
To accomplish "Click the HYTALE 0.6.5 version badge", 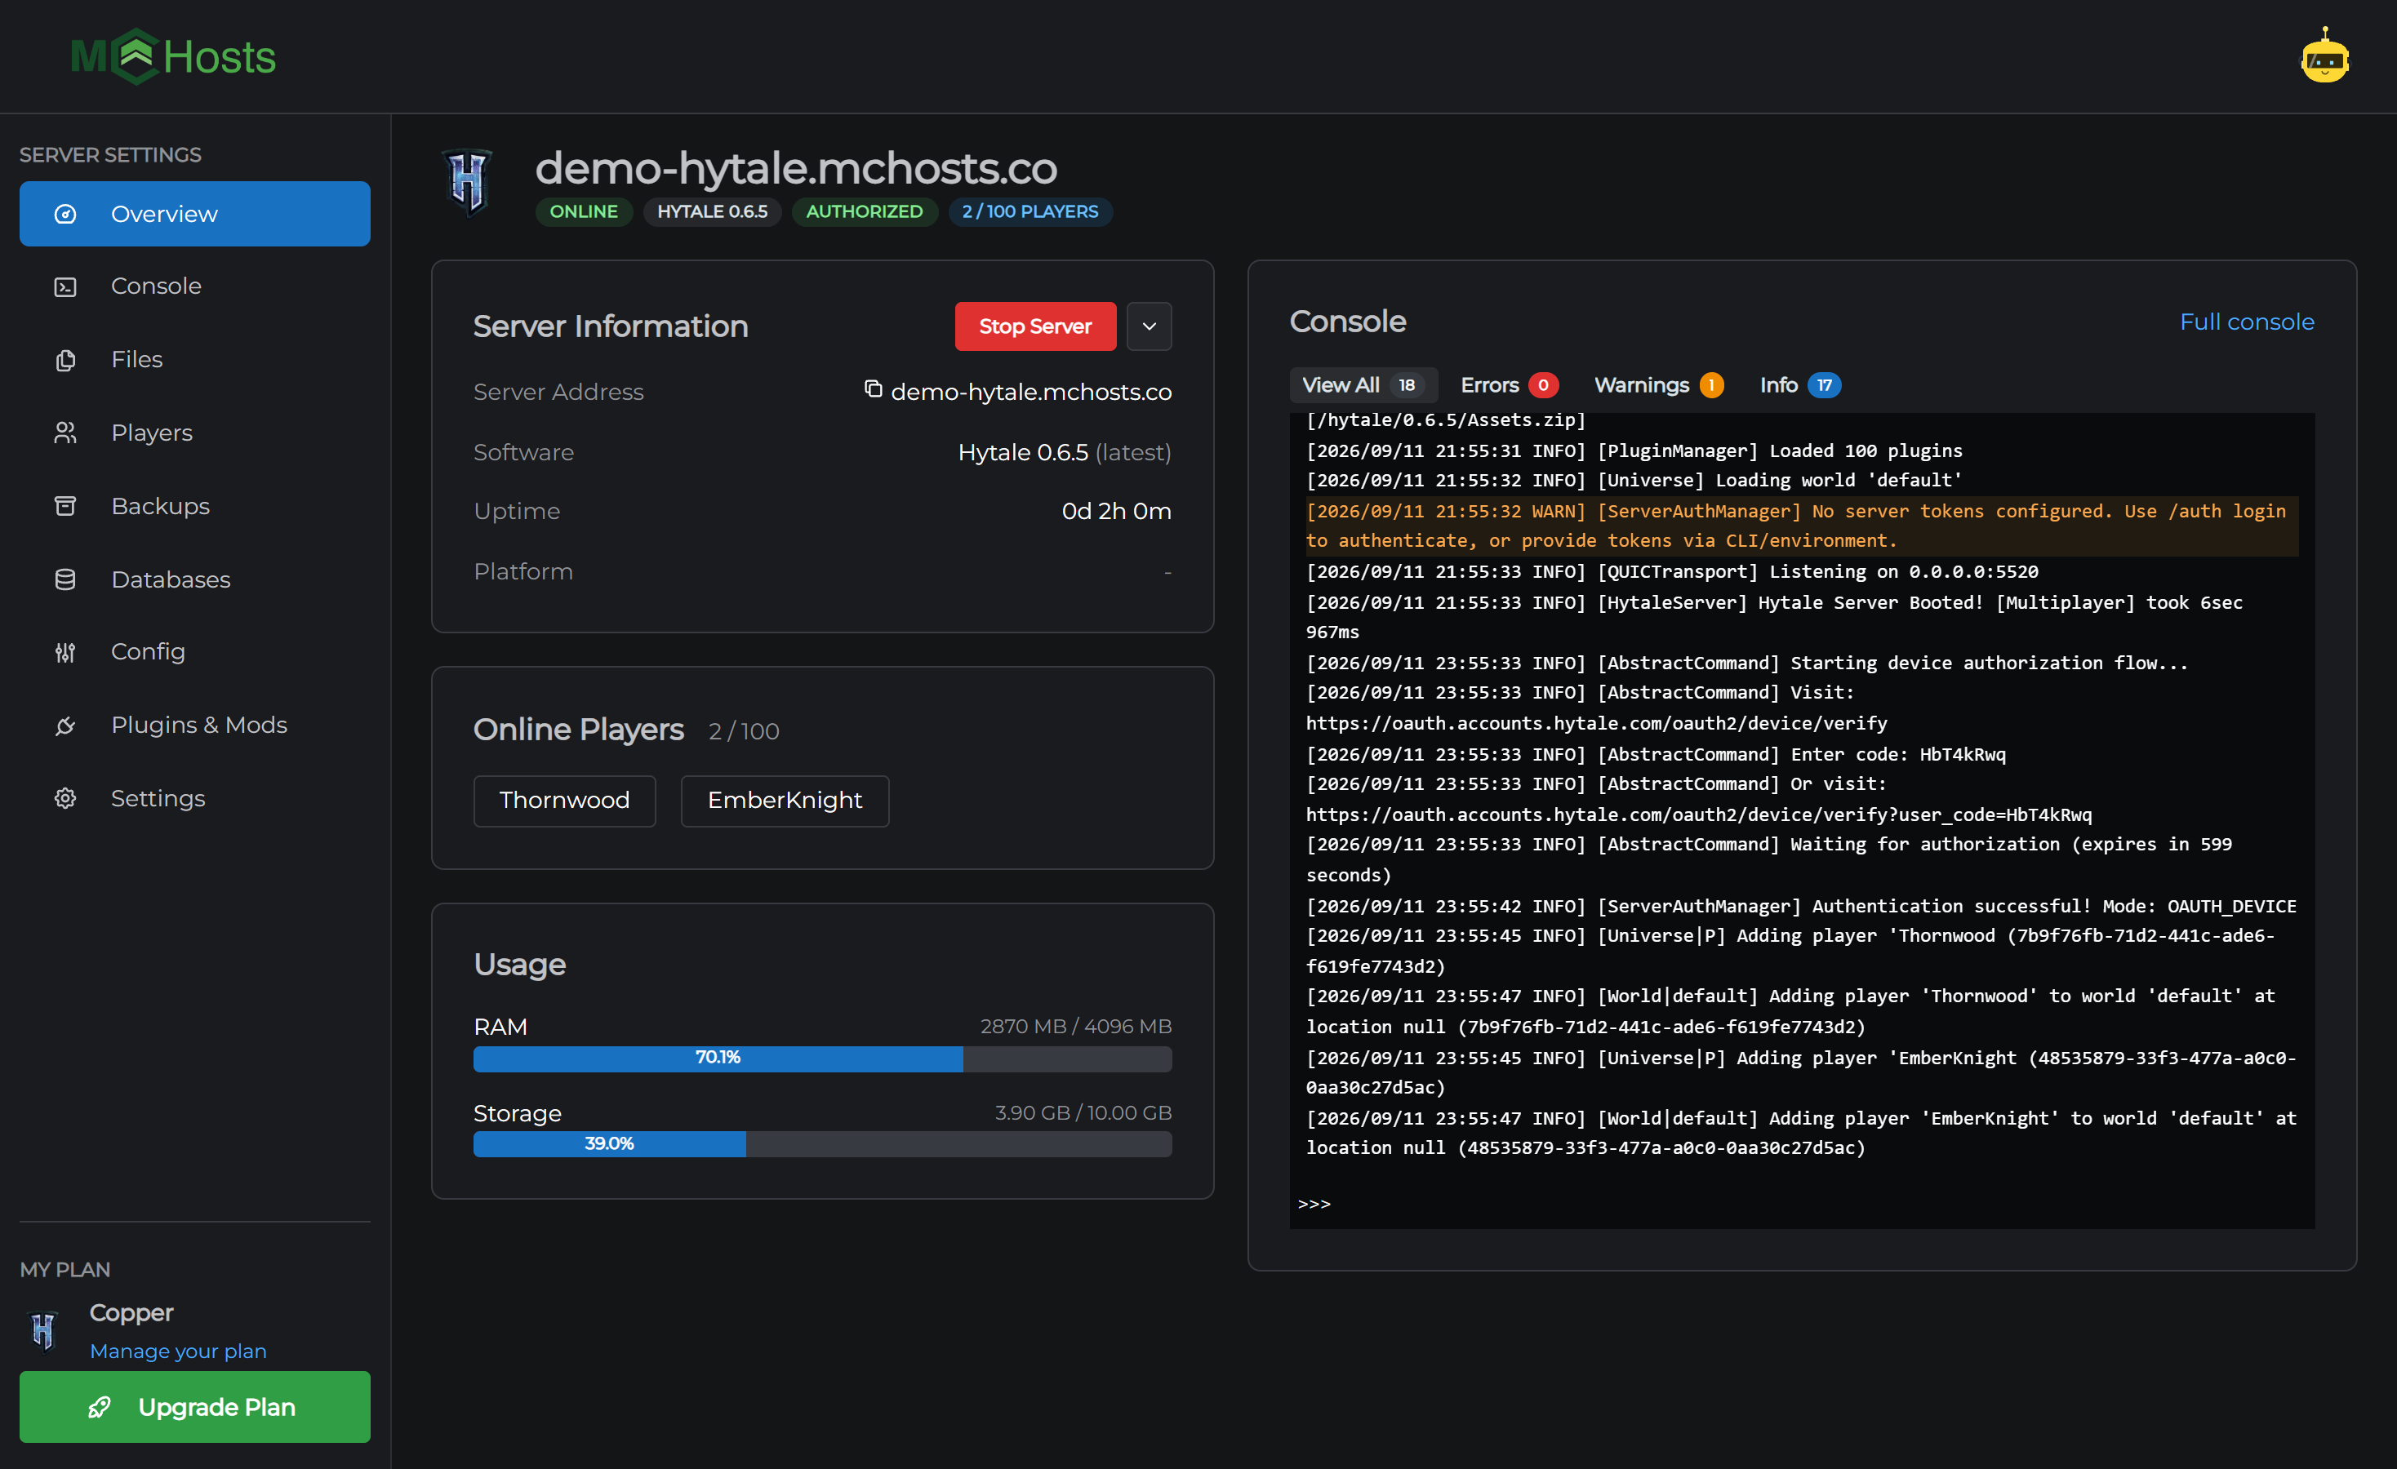I will pyautogui.click(x=712, y=212).
